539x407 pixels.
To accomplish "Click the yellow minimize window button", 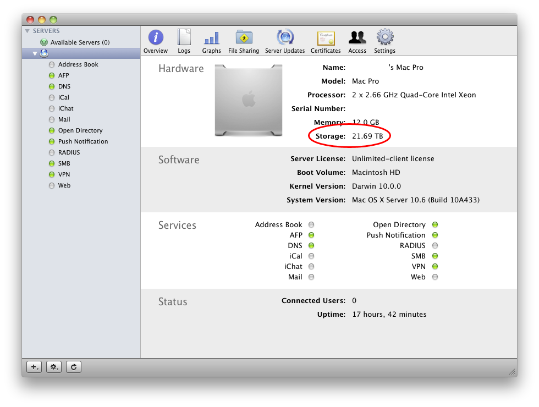I will (x=42, y=20).
